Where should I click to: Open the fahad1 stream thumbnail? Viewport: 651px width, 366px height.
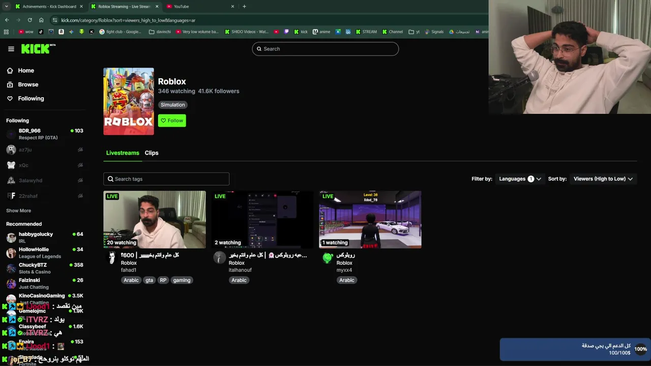coord(155,220)
